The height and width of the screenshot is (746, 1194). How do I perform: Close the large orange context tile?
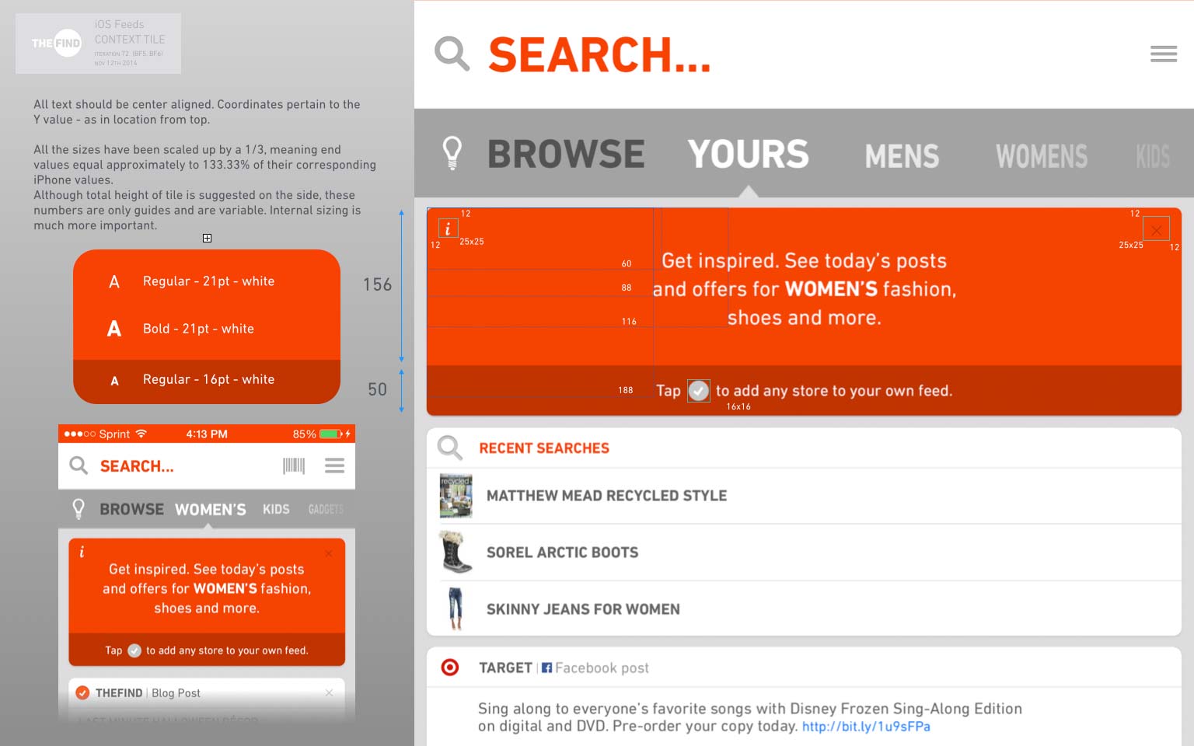click(1156, 229)
